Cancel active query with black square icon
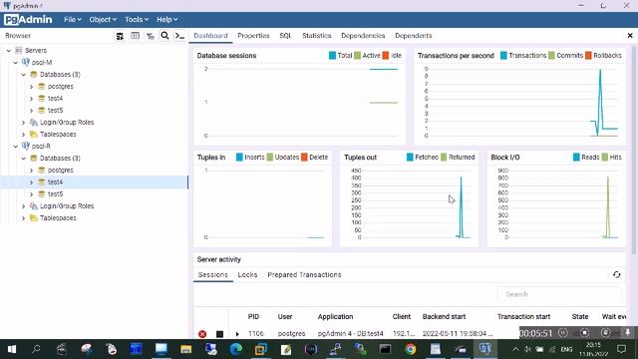 [219, 334]
